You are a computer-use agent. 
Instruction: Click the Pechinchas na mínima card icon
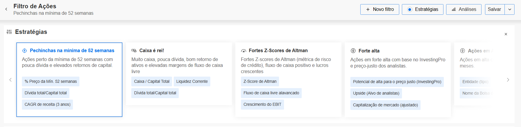tap(24, 51)
